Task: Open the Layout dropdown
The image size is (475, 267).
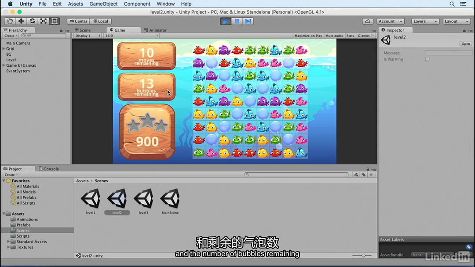Action: (x=457, y=21)
